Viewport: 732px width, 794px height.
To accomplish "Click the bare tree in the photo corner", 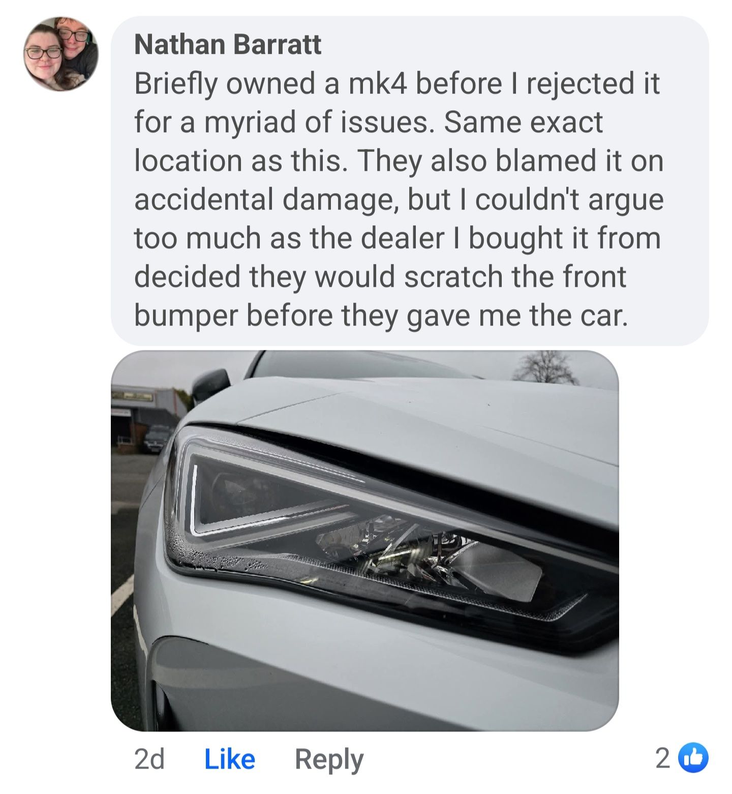I will tap(545, 367).
